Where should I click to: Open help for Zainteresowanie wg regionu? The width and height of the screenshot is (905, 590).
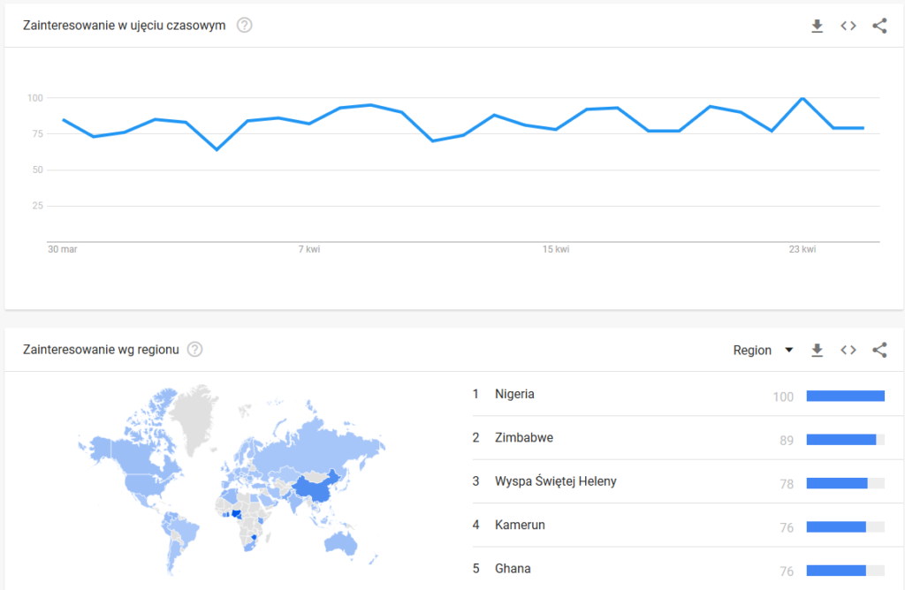click(195, 350)
